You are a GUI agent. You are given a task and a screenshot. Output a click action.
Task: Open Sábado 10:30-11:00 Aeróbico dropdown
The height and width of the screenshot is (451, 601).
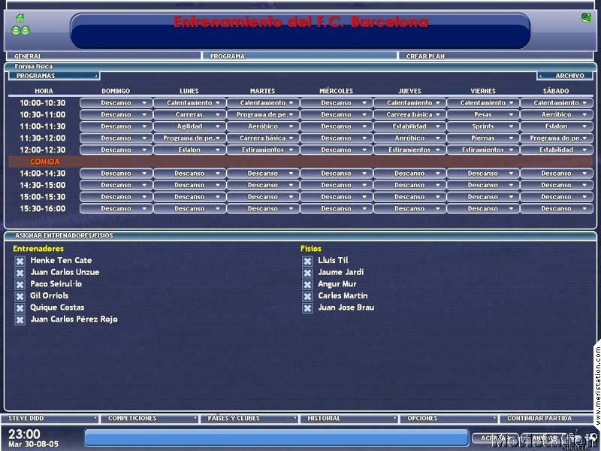(557, 115)
